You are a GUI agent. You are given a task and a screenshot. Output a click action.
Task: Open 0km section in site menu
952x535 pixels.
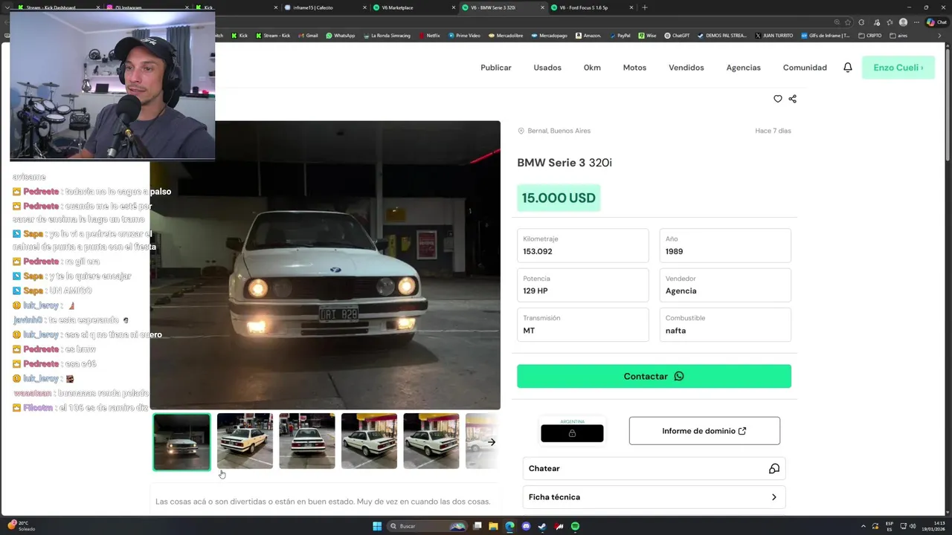(592, 68)
